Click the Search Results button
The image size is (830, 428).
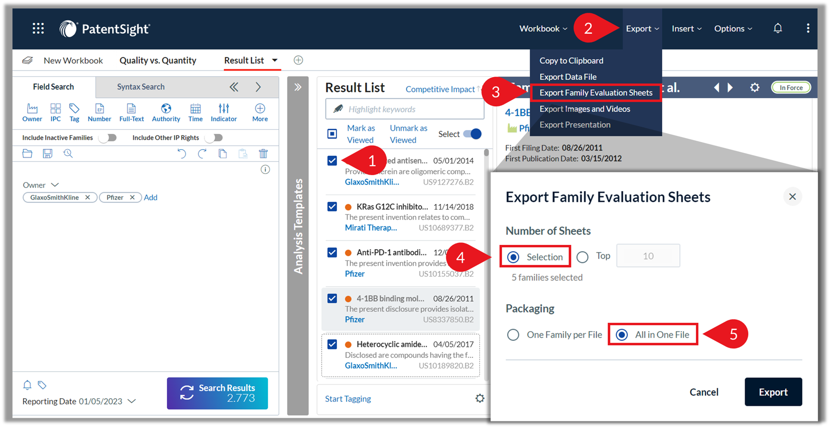217,393
